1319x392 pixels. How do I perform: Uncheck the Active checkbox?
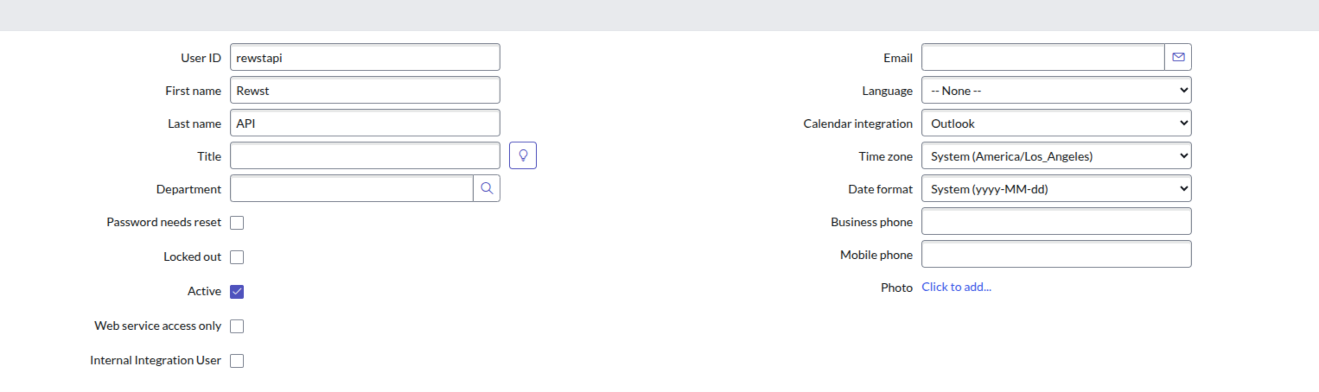pos(236,292)
